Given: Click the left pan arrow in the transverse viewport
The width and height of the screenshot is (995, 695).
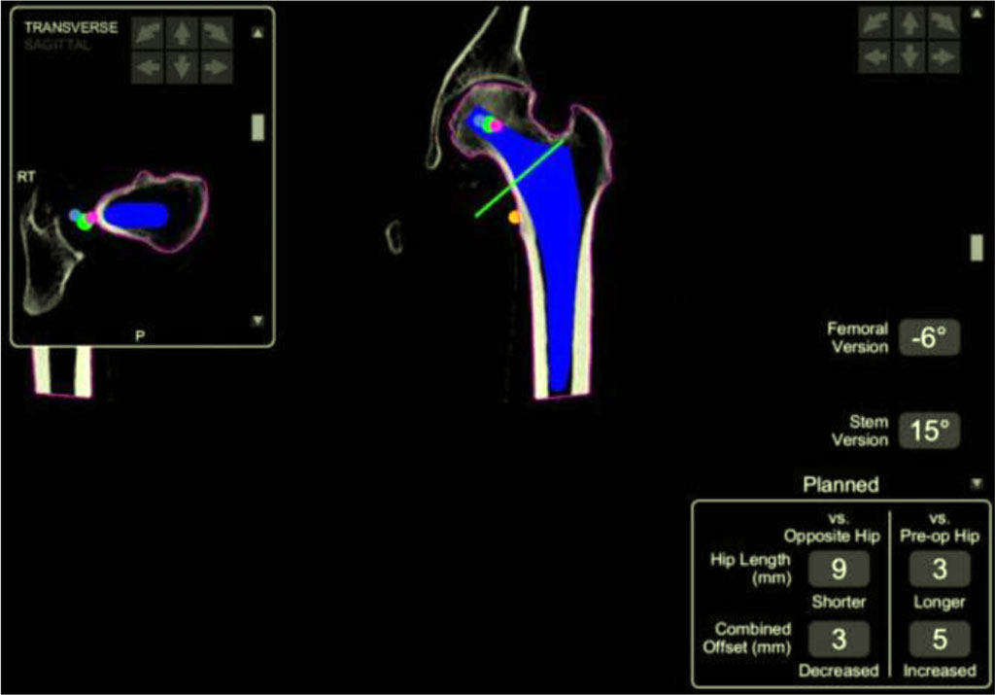Looking at the screenshot, I should [146, 67].
